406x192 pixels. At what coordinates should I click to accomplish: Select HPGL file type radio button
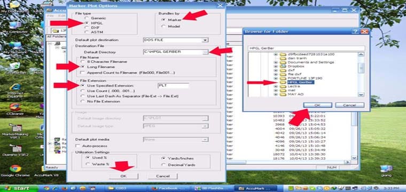(87, 23)
